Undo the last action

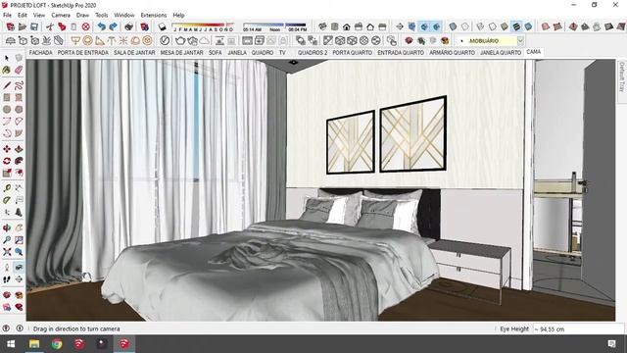pyautogui.click(x=102, y=26)
